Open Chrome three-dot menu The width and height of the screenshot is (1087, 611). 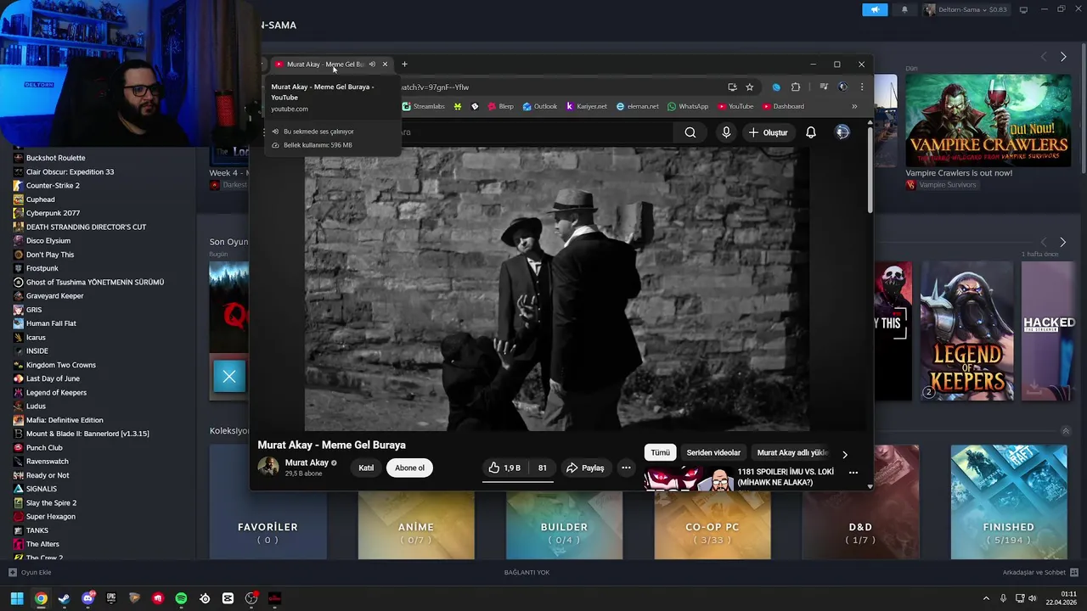pyautogui.click(x=862, y=87)
